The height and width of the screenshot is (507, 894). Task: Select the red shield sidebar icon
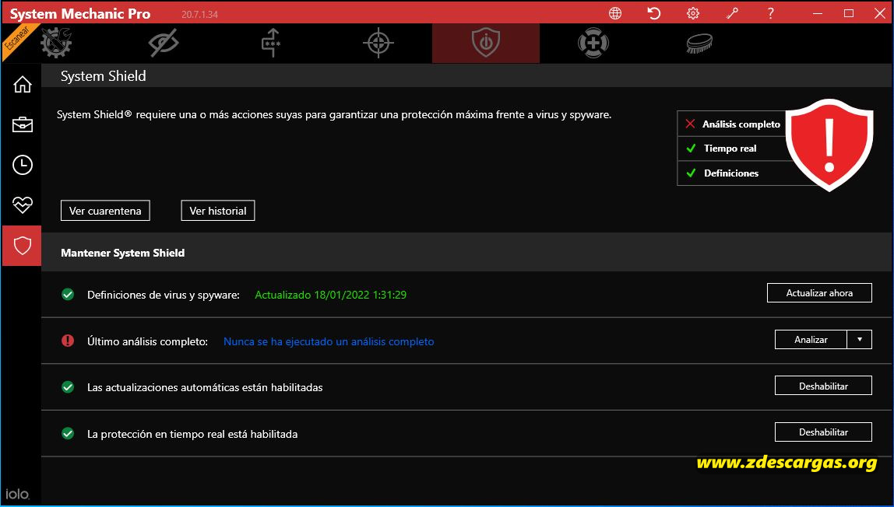[x=22, y=246]
